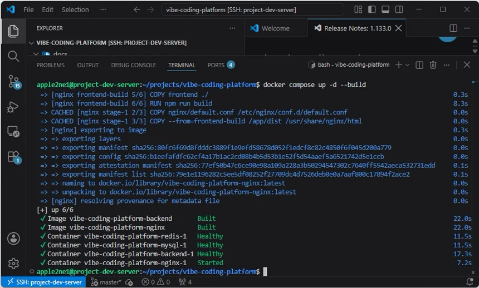Open errors and warnings status item
The height and width of the screenshot is (288, 479).
(x=156, y=282)
